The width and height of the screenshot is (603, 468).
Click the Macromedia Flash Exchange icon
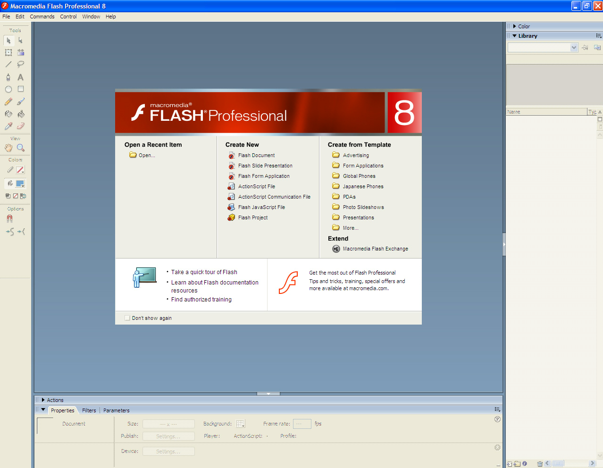[336, 249]
